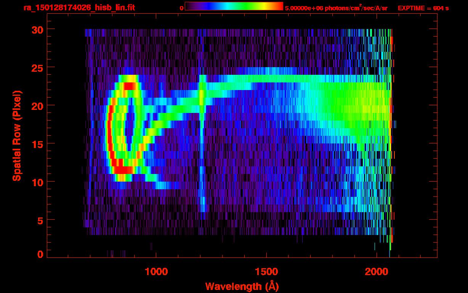The height and width of the screenshot is (293, 468).
Task: Click the rainbow color scale bar
Action: (x=234, y=6)
